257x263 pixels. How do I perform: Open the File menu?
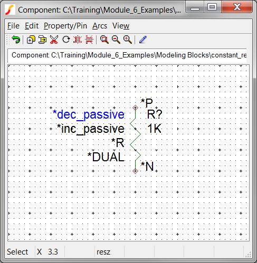13,26
